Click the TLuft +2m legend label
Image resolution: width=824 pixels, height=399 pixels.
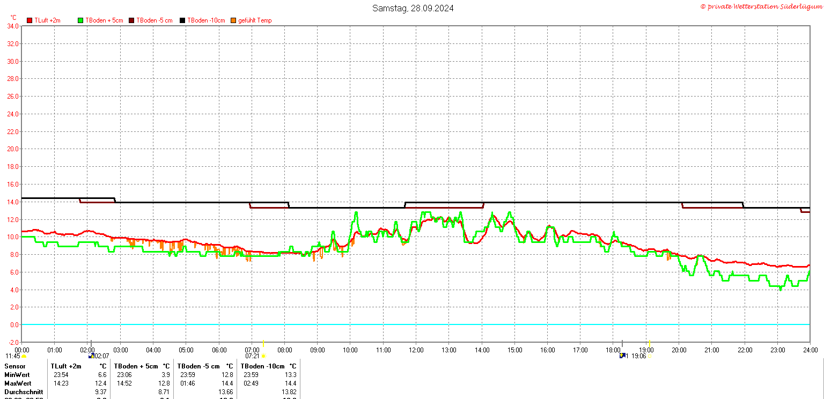pyautogui.click(x=48, y=20)
